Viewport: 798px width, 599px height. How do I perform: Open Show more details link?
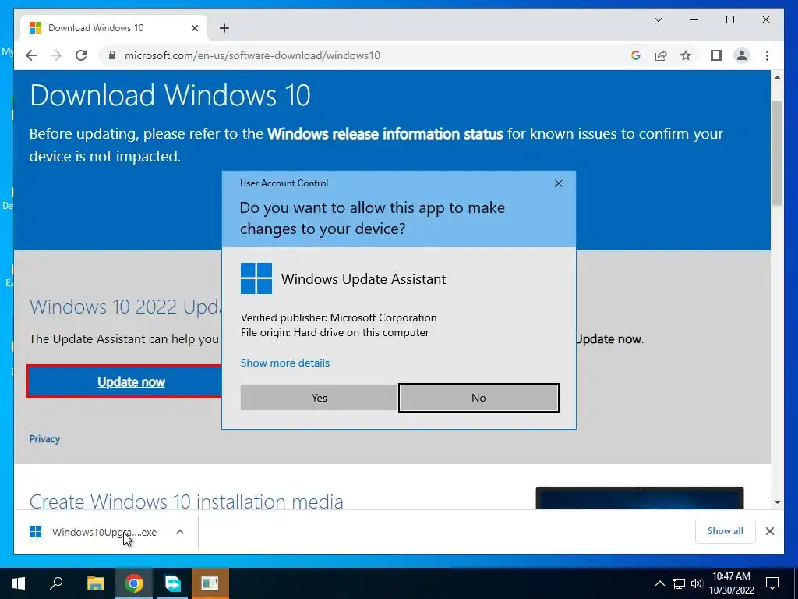point(285,363)
